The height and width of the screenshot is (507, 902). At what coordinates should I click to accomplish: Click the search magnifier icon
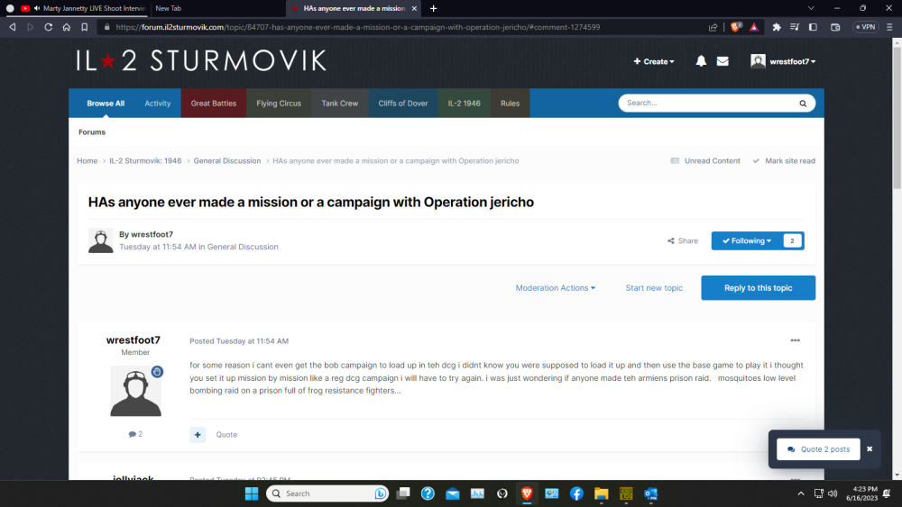coord(803,104)
